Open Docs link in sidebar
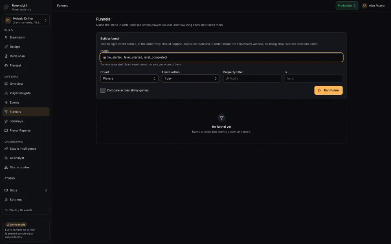 pyautogui.click(x=26, y=190)
